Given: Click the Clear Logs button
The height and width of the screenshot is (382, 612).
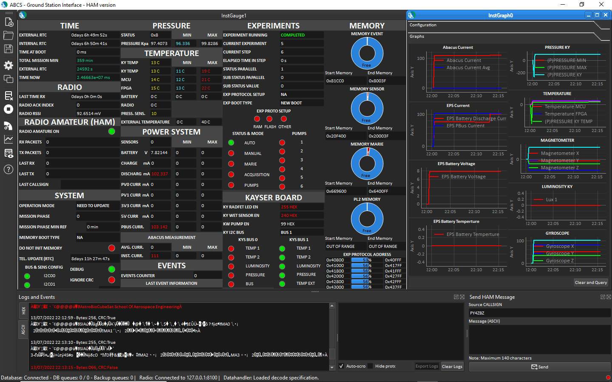Looking at the screenshot, I should click(x=452, y=366).
